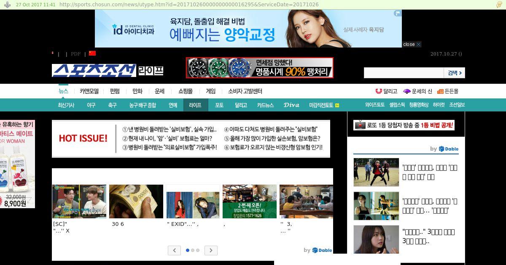The width and height of the screenshot is (506, 265).
Task: Open 달리고 in the teal submenu
Action: pos(241,105)
